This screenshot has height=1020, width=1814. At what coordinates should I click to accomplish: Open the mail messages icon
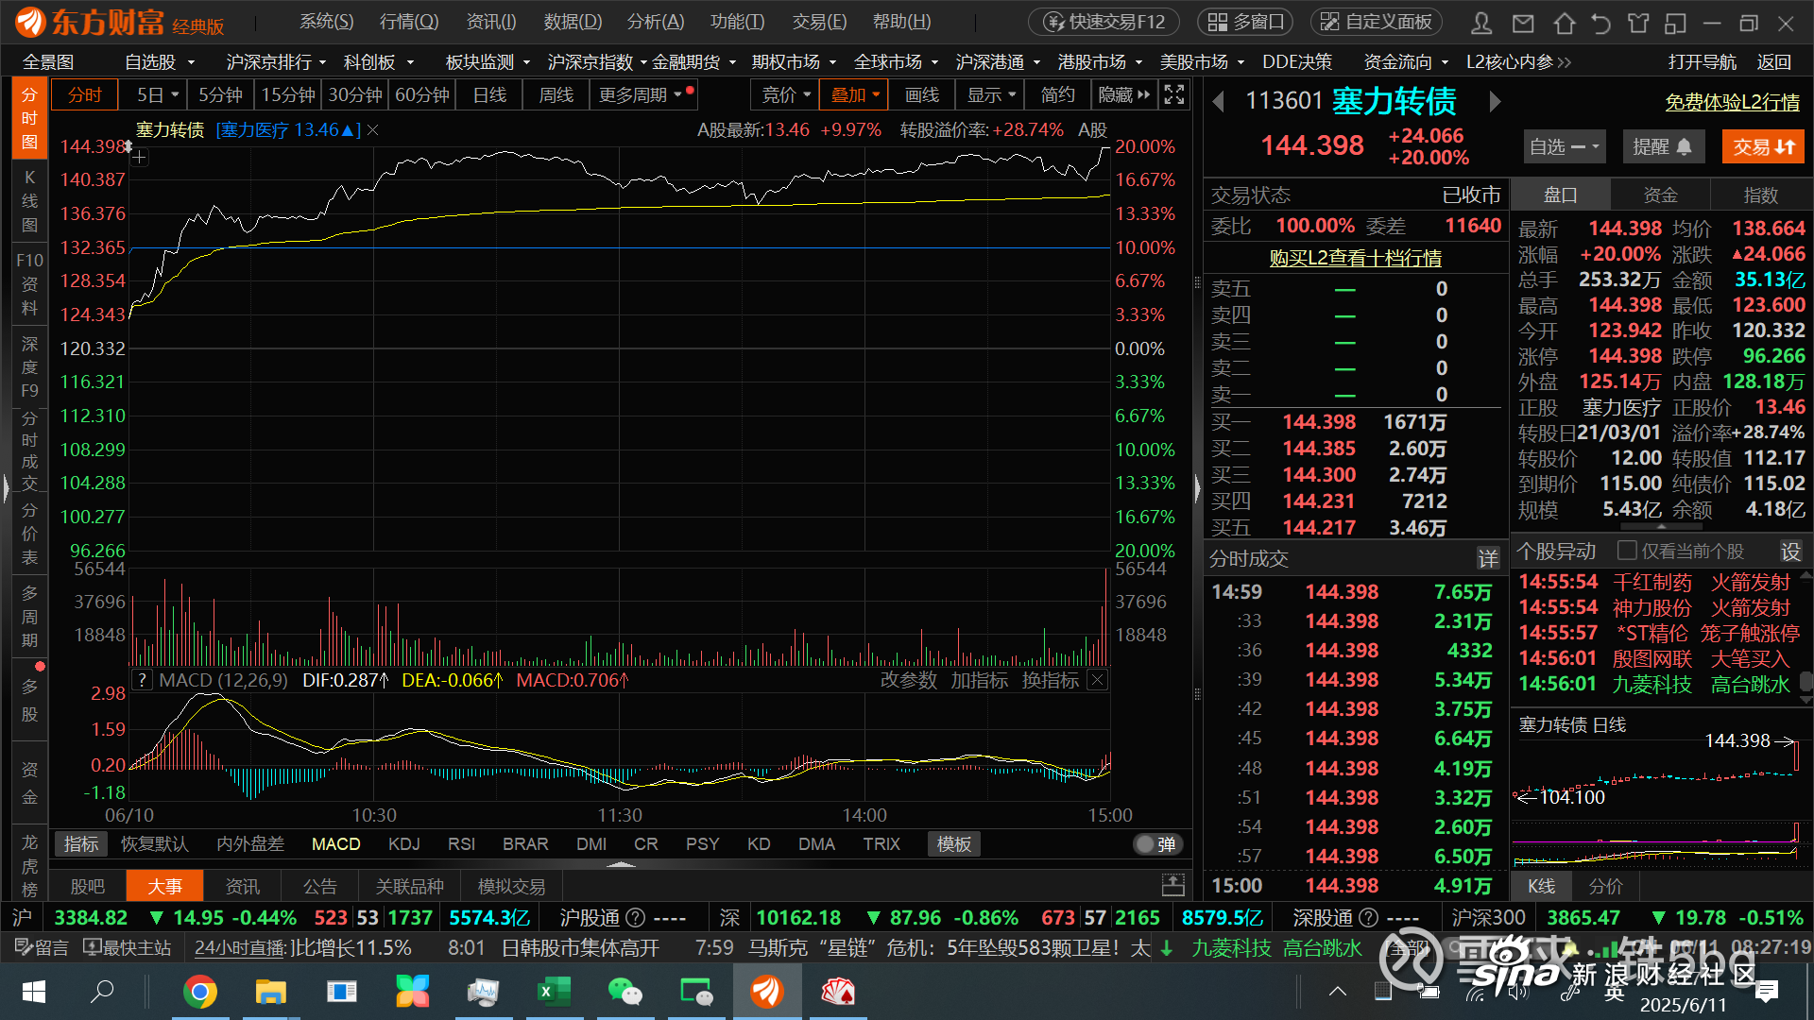click(x=1523, y=23)
